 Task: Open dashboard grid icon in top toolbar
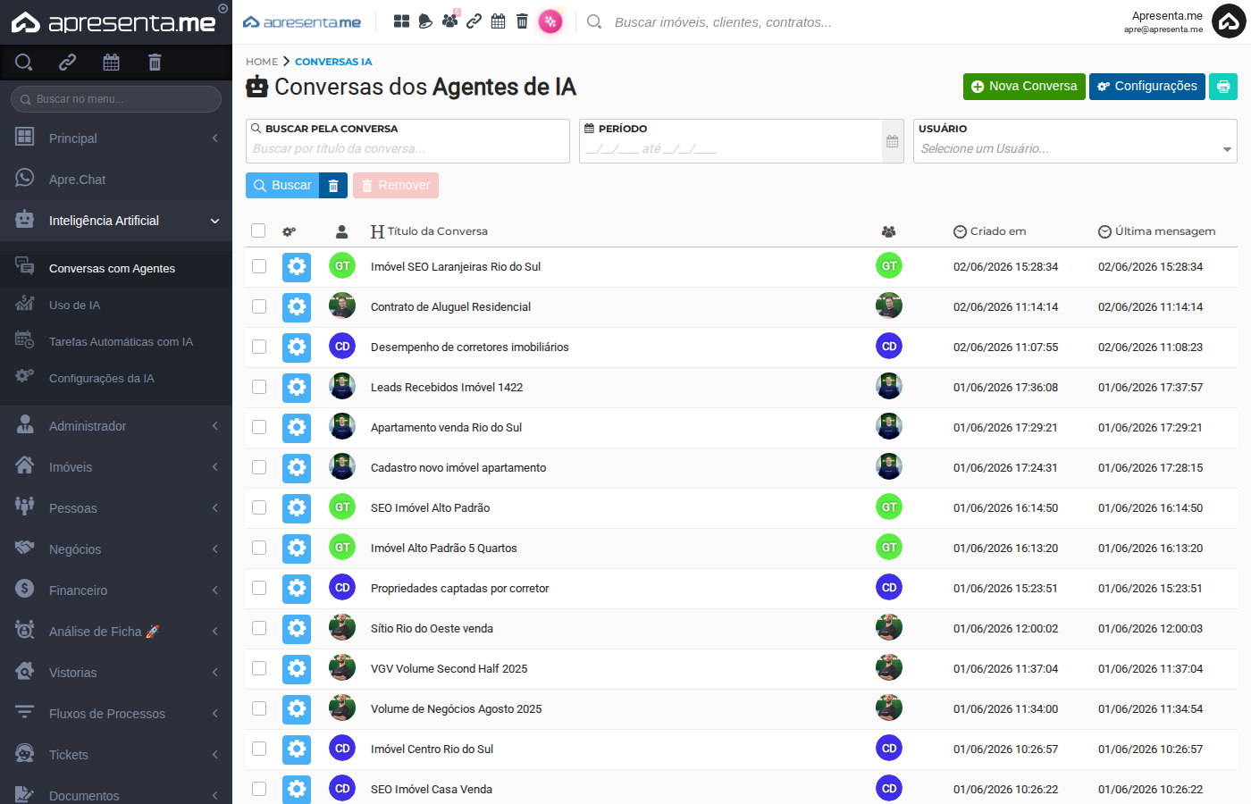[x=402, y=21]
